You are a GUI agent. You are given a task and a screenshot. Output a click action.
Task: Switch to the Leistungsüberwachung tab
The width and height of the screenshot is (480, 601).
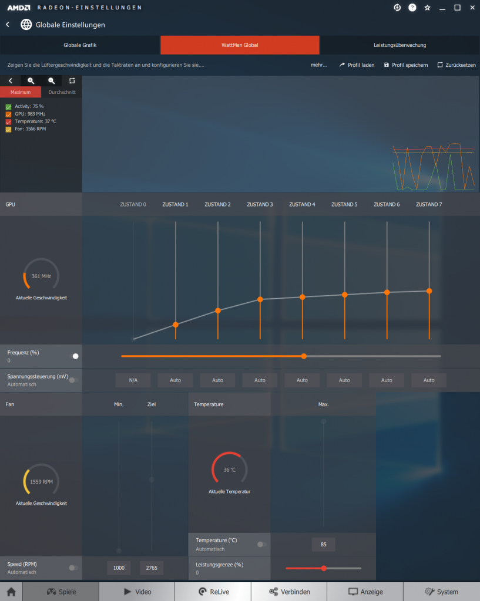400,45
